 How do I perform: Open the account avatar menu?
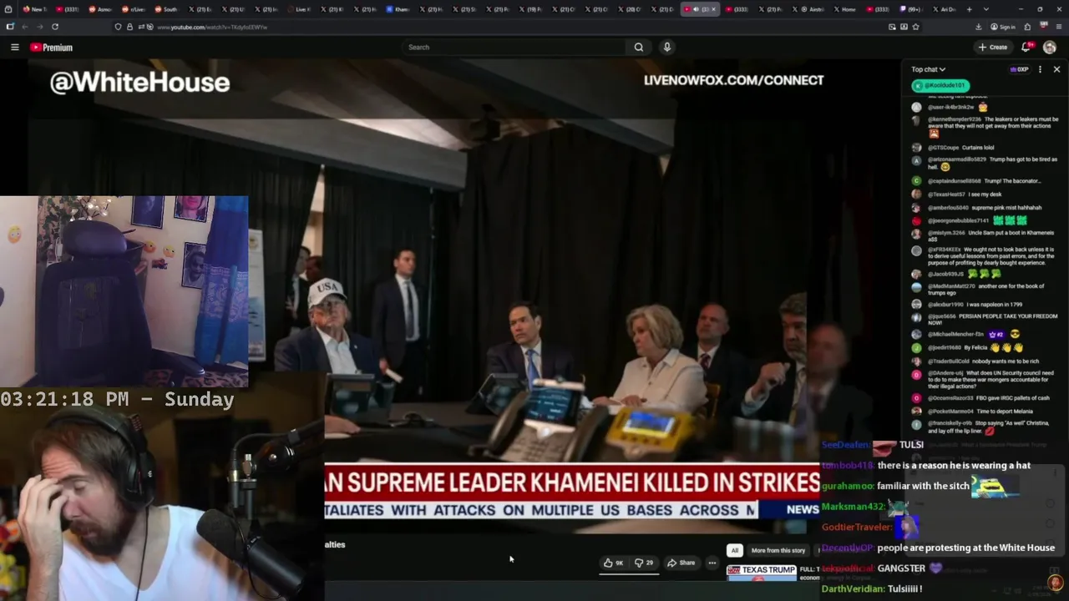click(1050, 48)
